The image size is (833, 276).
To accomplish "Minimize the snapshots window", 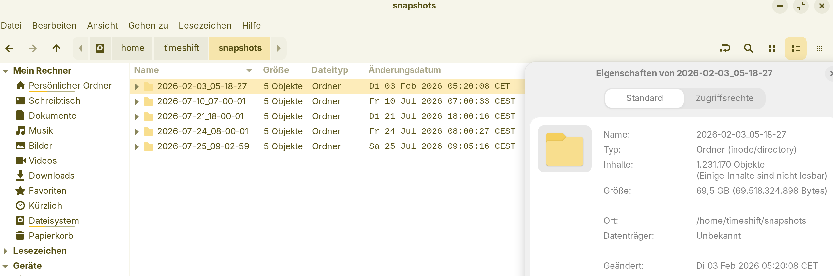I will (x=780, y=6).
